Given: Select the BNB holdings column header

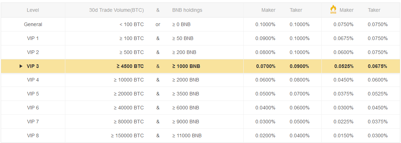Looking at the screenshot, I should click(x=187, y=10).
